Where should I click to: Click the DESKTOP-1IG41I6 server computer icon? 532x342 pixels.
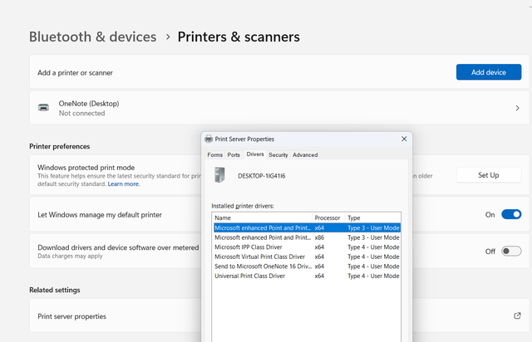[219, 175]
